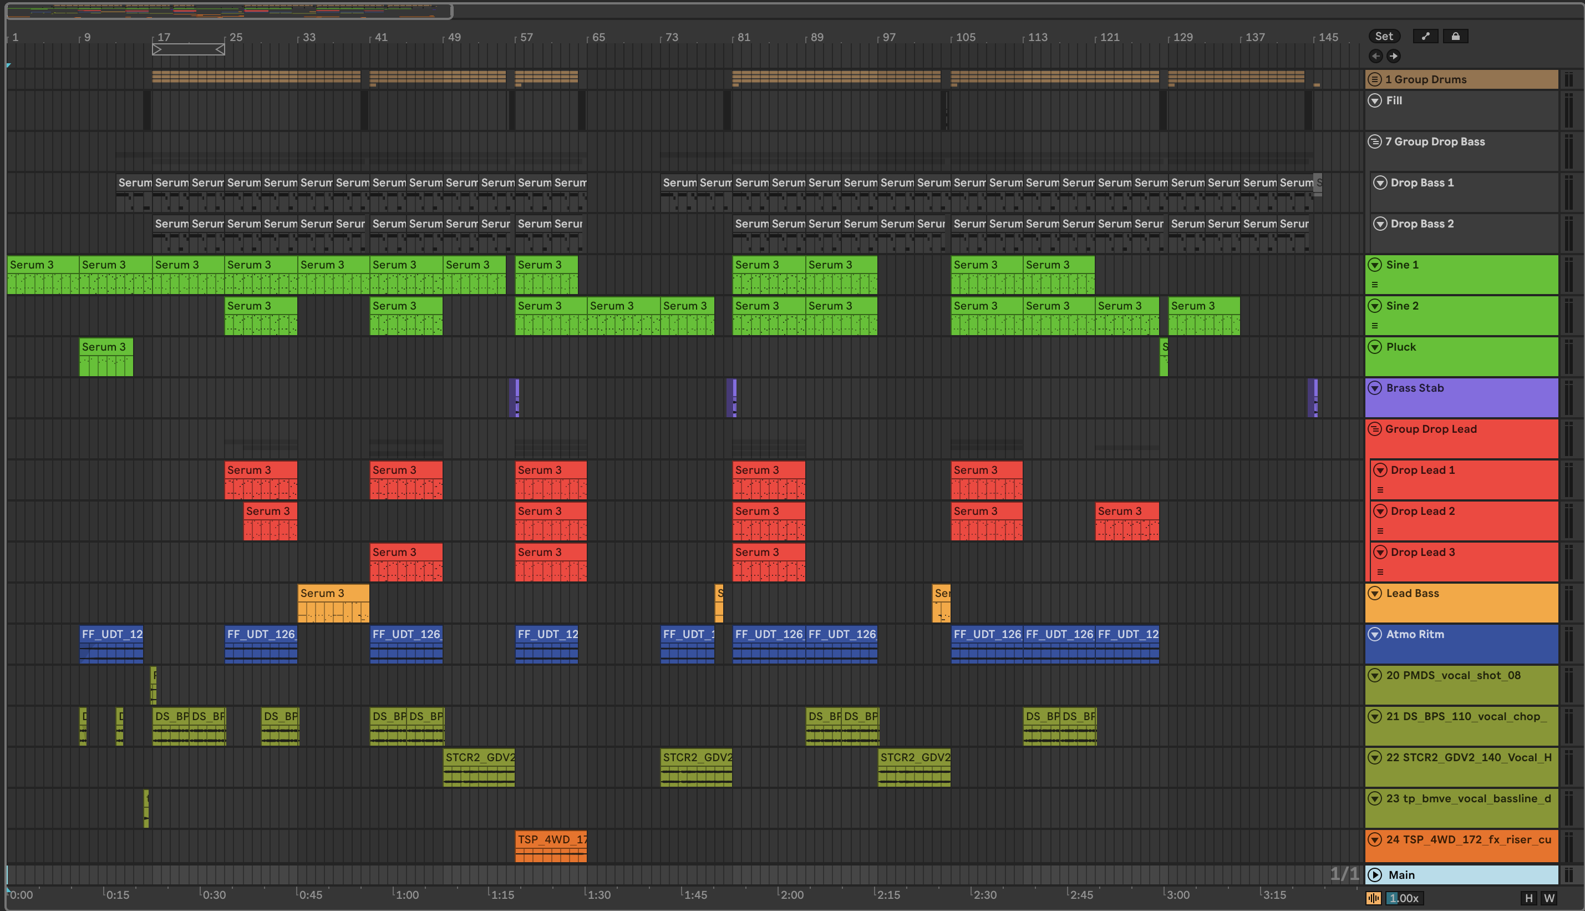Select the Pluck track header
The image size is (1585, 911).
1463,360
